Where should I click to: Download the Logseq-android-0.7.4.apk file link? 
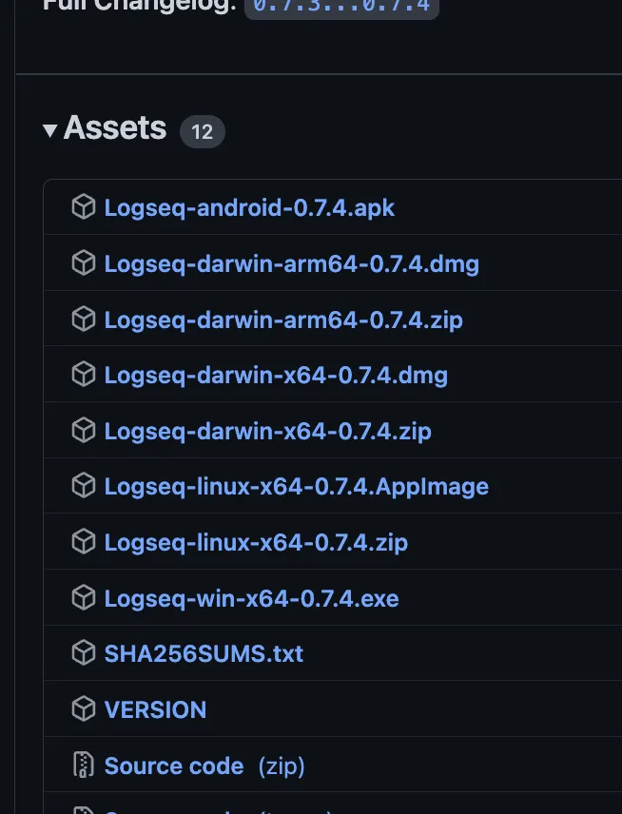click(249, 207)
